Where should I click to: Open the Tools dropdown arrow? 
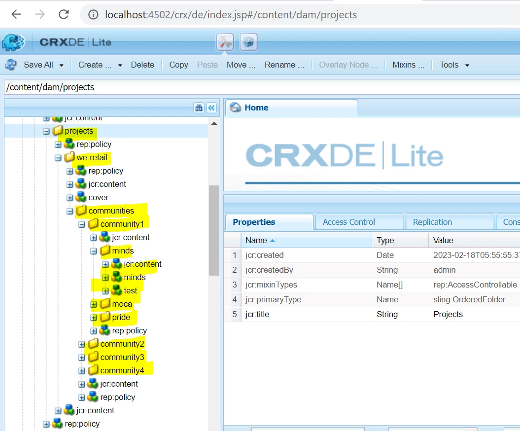(x=467, y=66)
